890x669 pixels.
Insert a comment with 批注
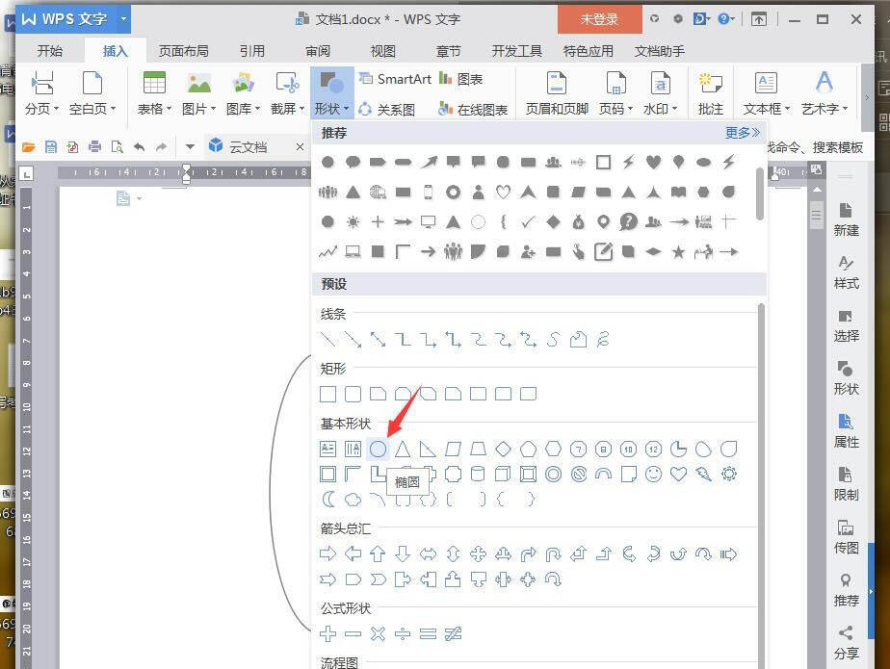[x=710, y=92]
